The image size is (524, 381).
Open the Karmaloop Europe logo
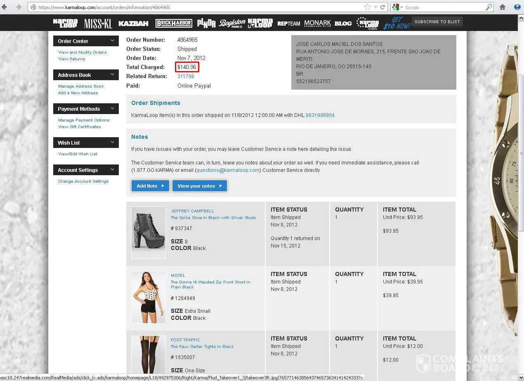click(x=368, y=23)
